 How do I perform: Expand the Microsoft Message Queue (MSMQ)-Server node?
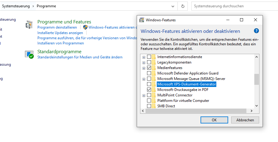pos(144,79)
